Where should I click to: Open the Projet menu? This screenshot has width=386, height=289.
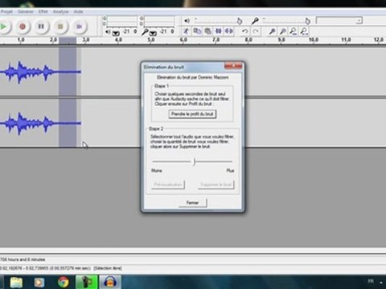pos(6,11)
